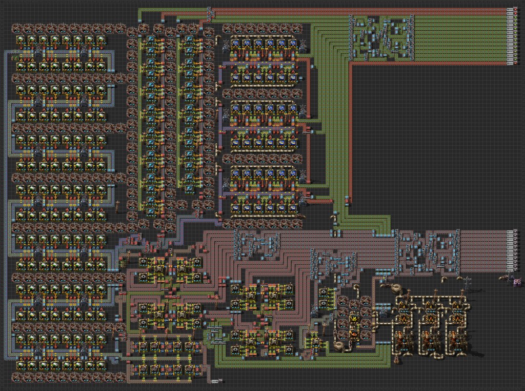Image resolution: width=525 pixels, height=391 pixels.
Task: Select the storage tank below the beacon cluster
Action: coord(339,346)
